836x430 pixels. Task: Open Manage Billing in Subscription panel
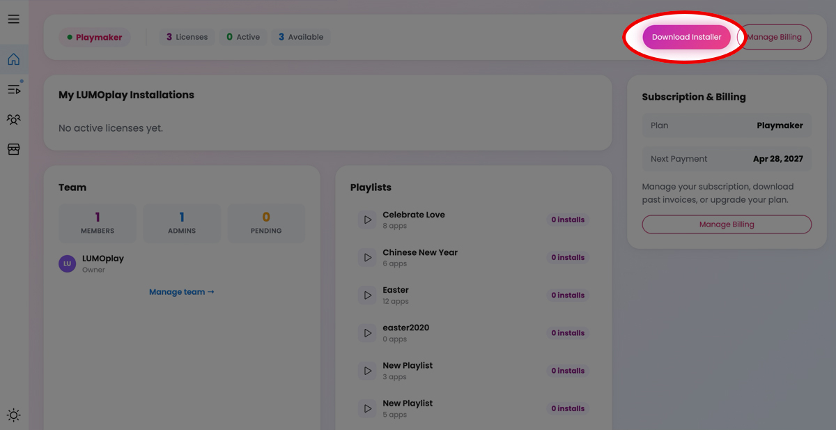[726, 224]
